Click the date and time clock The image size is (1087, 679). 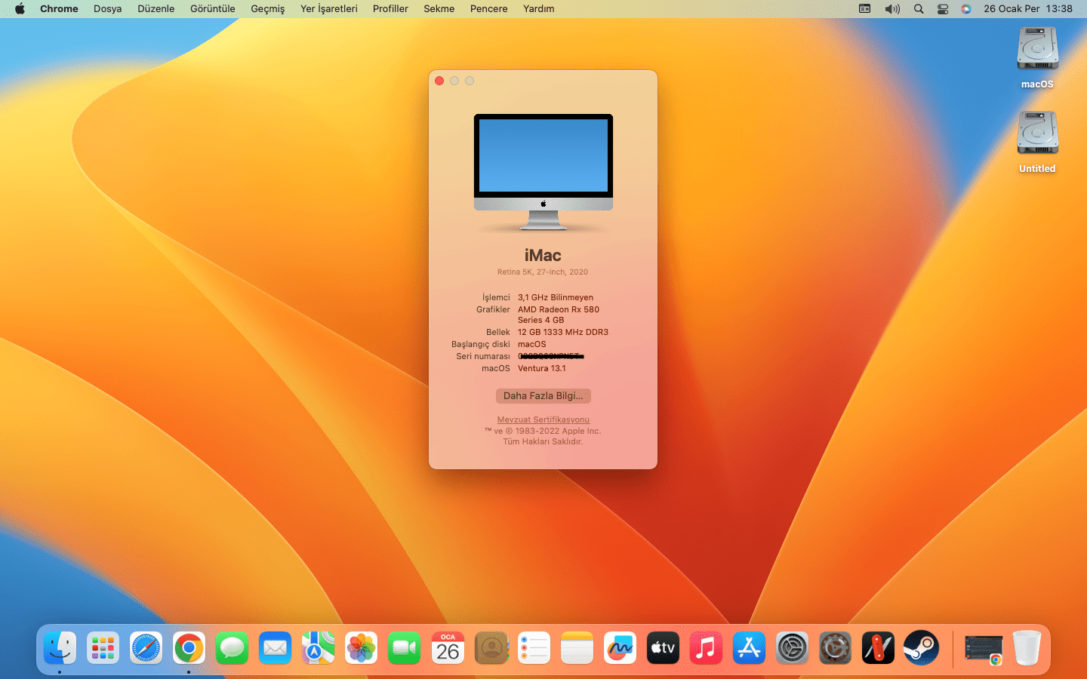(1027, 9)
